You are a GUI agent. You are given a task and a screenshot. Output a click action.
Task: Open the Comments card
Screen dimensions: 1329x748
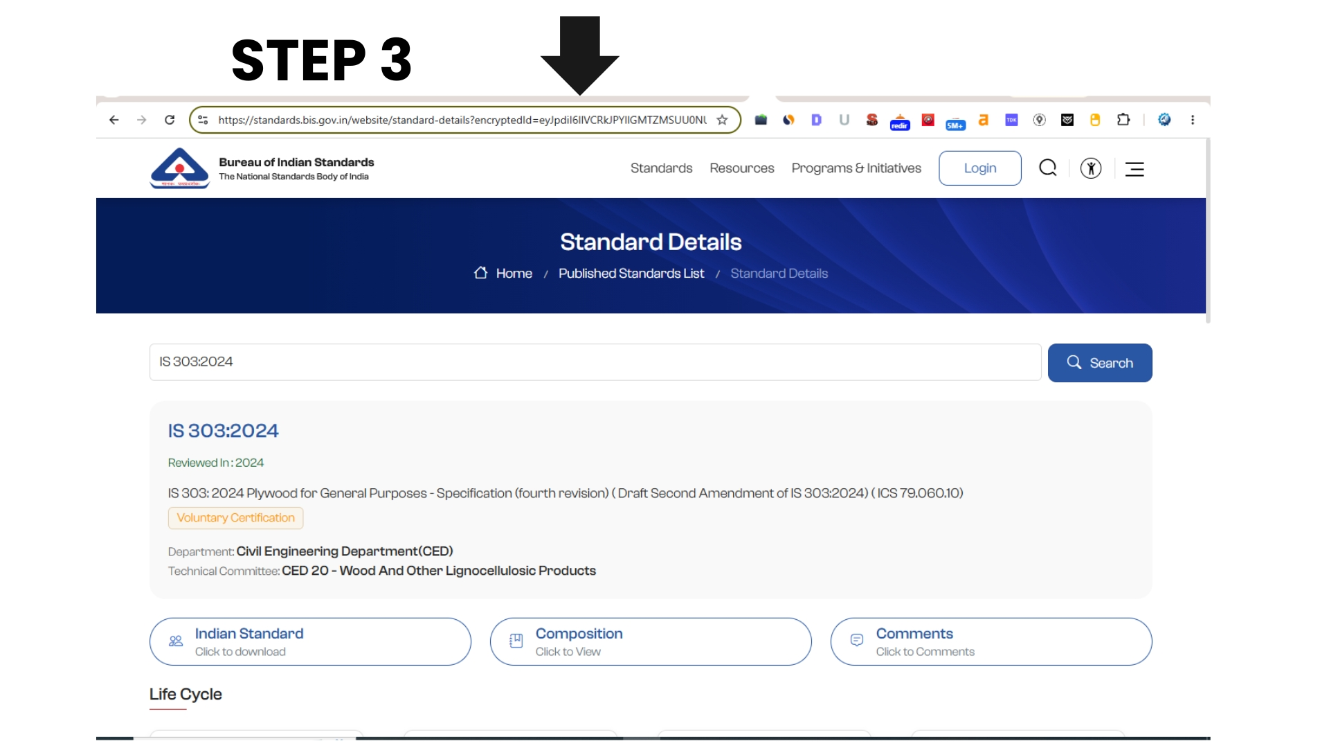click(x=991, y=642)
